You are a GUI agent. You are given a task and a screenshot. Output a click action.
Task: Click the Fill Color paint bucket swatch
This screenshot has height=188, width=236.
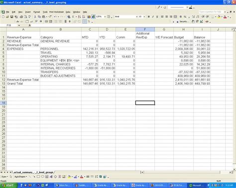click(x=219, y=17)
